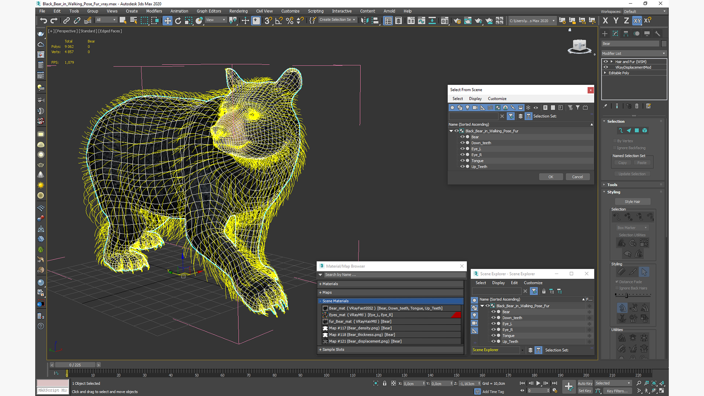Click the time slider 0 / 225 handle

pos(75,365)
